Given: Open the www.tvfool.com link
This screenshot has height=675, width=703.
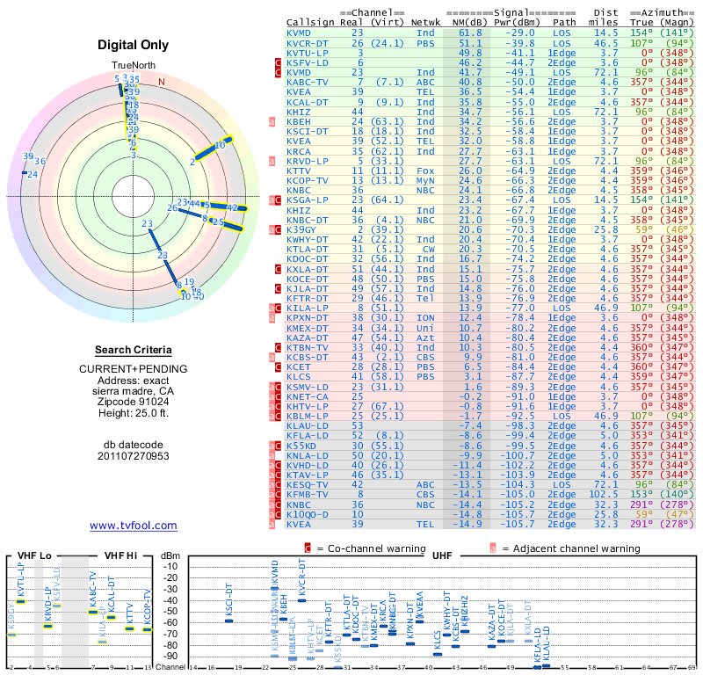Looking at the screenshot, I should (x=134, y=526).
